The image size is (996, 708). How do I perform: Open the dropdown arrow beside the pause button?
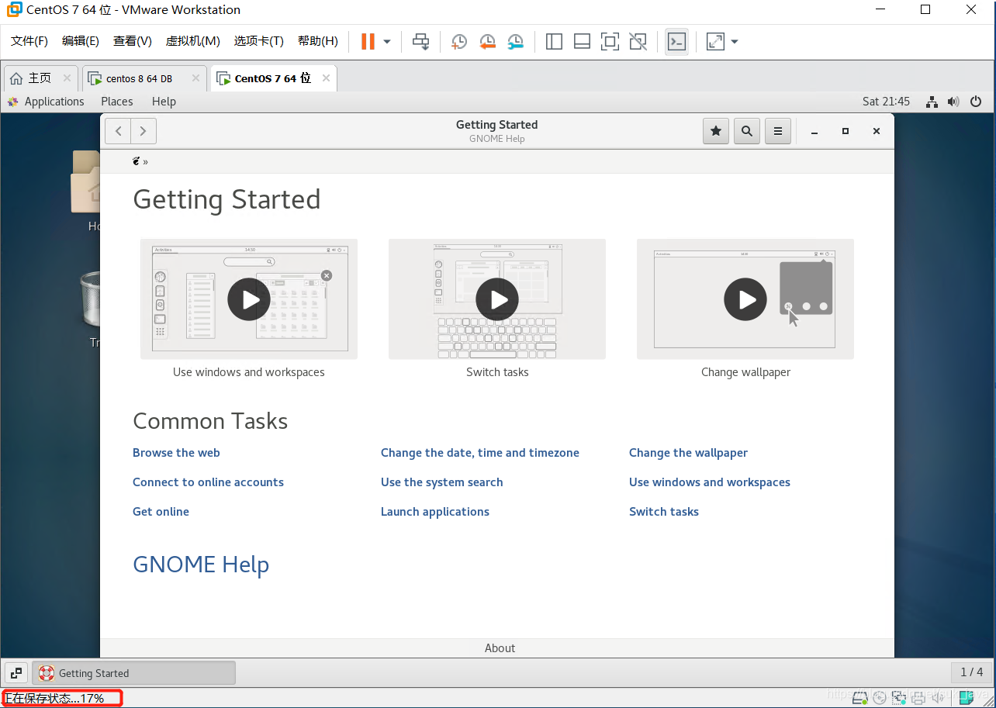pos(387,41)
